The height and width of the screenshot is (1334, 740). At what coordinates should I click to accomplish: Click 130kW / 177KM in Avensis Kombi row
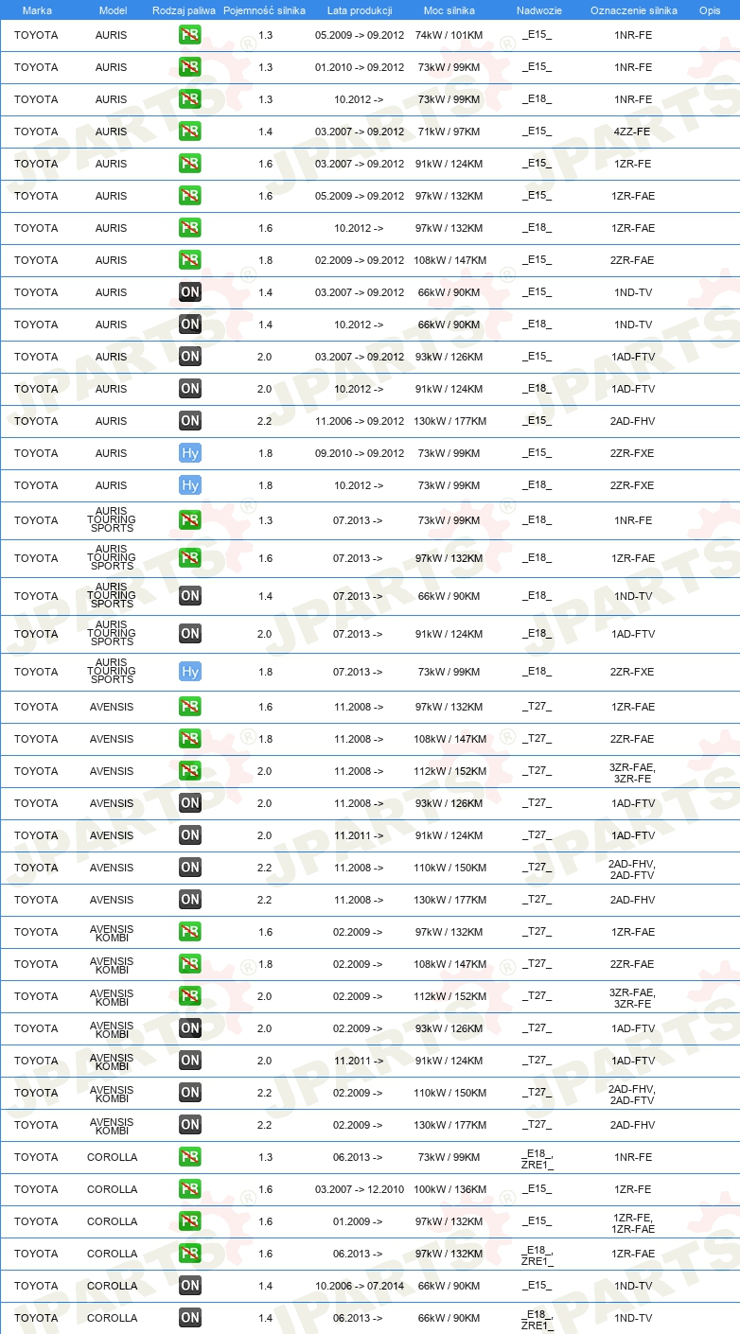coord(449,1125)
